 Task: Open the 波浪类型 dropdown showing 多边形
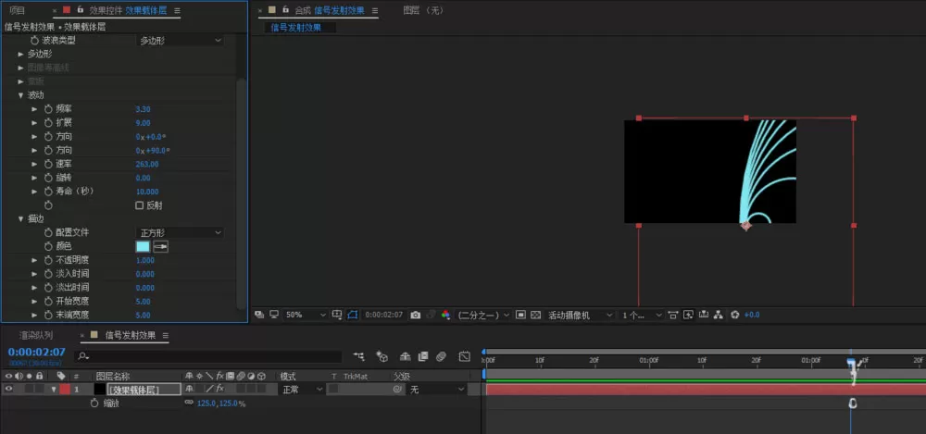pyautogui.click(x=181, y=40)
